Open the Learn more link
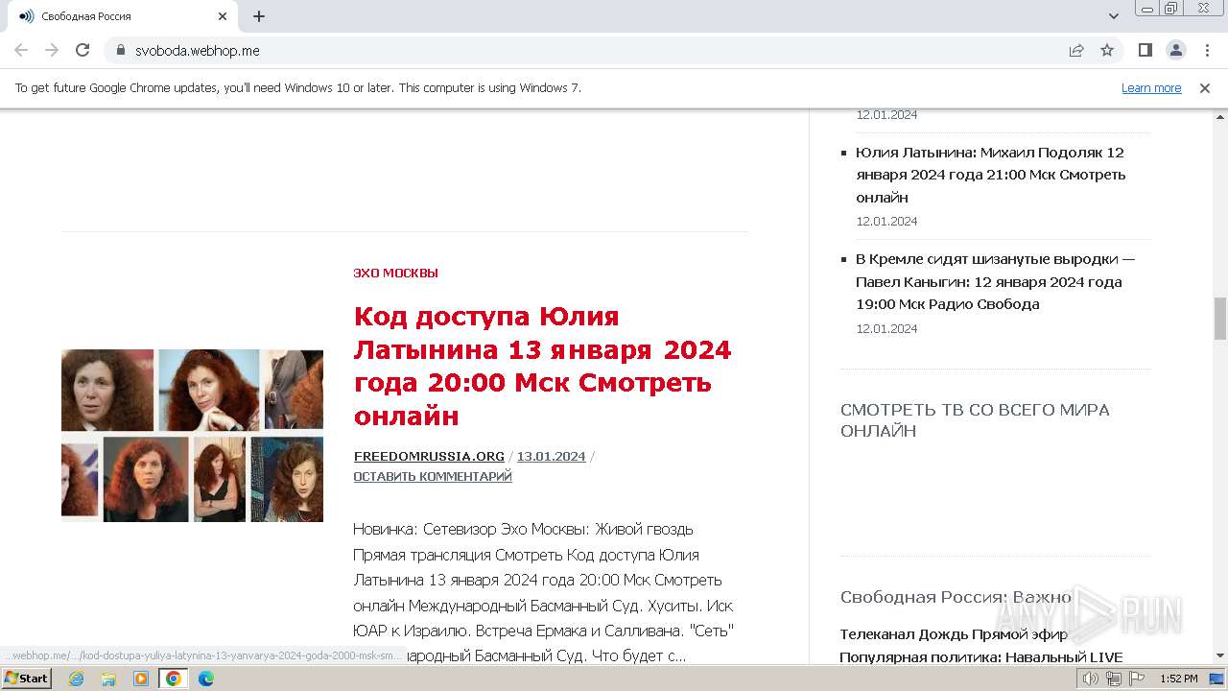1228x691 pixels. coord(1151,88)
